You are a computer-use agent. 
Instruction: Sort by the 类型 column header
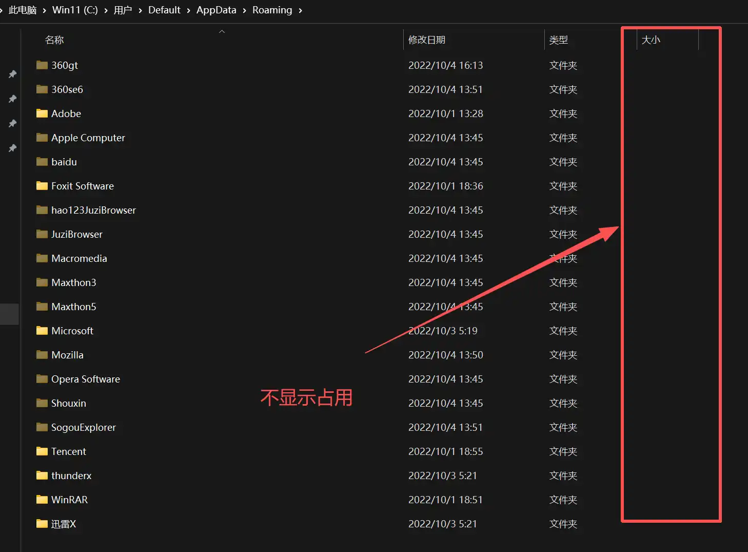(x=558, y=40)
